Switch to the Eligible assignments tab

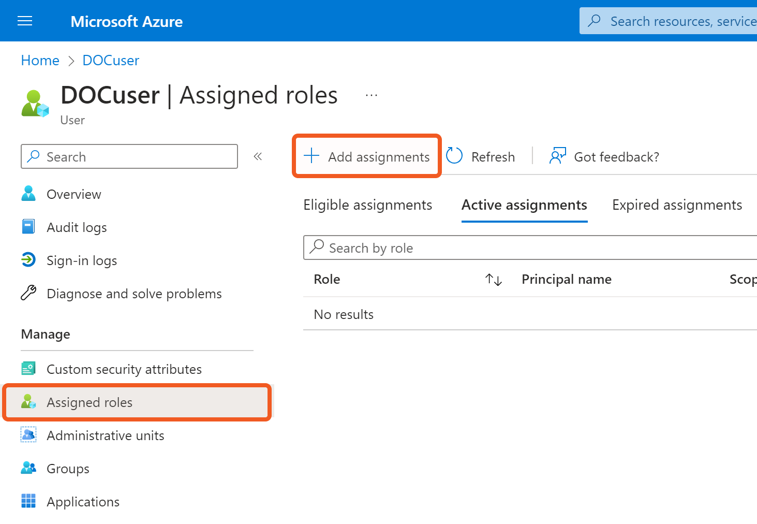point(367,205)
